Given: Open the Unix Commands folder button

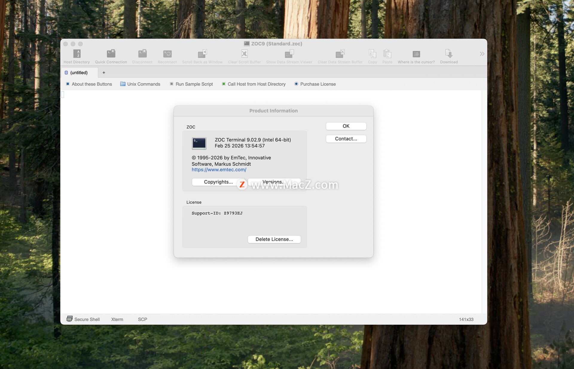Looking at the screenshot, I should click(140, 84).
